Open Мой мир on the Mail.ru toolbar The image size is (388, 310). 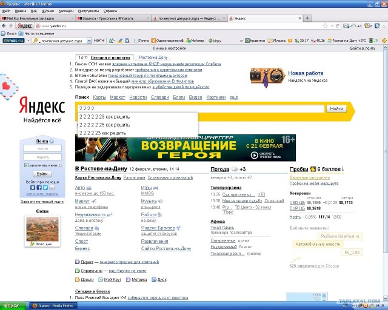pos(195,41)
